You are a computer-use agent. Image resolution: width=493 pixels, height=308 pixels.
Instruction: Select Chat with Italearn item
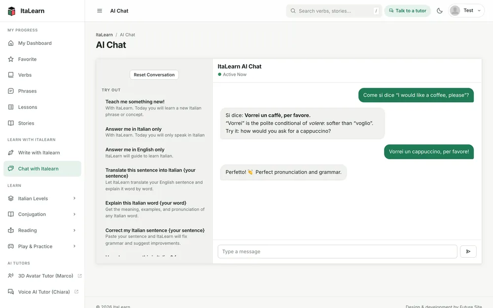(42, 169)
